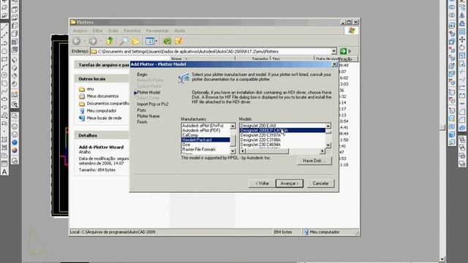Click the Back arrow in Plotters window

coord(77,41)
